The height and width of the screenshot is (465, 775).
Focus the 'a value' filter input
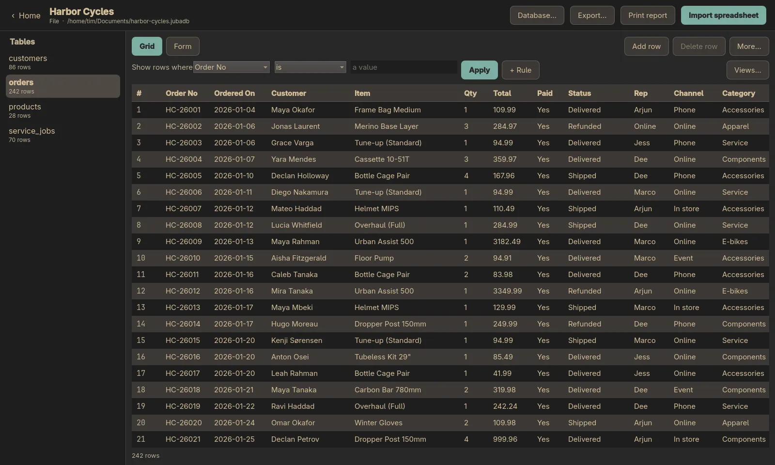point(403,67)
